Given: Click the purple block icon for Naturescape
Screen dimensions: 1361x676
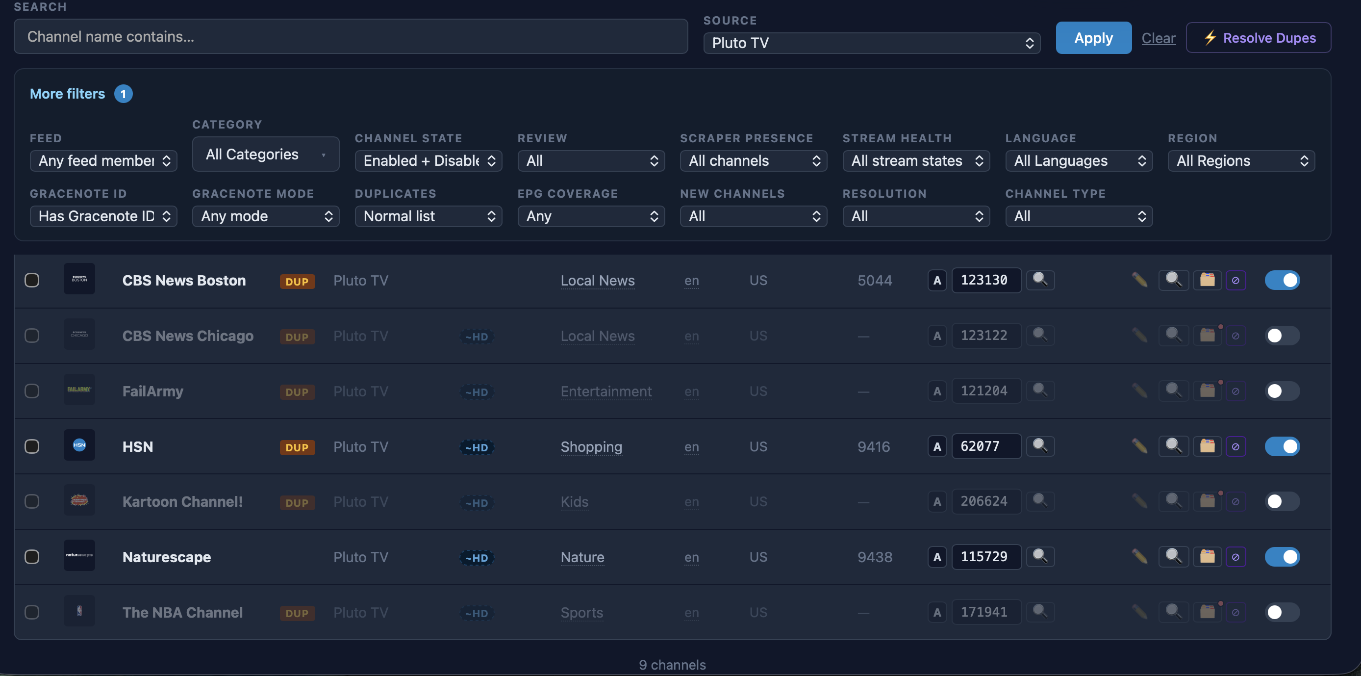Looking at the screenshot, I should click(1235, 557).
